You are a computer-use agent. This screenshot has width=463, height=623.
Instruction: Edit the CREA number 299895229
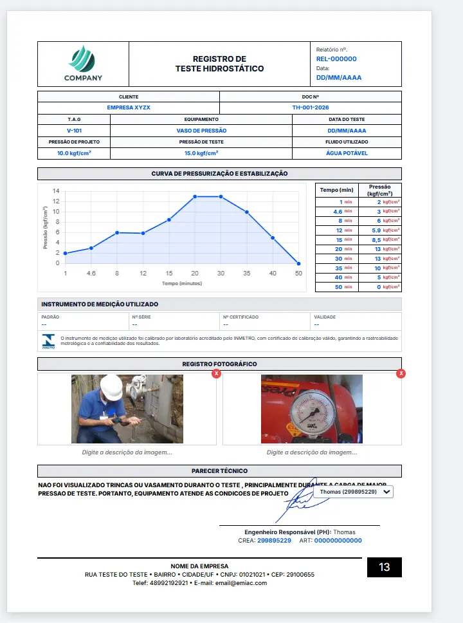274,541
